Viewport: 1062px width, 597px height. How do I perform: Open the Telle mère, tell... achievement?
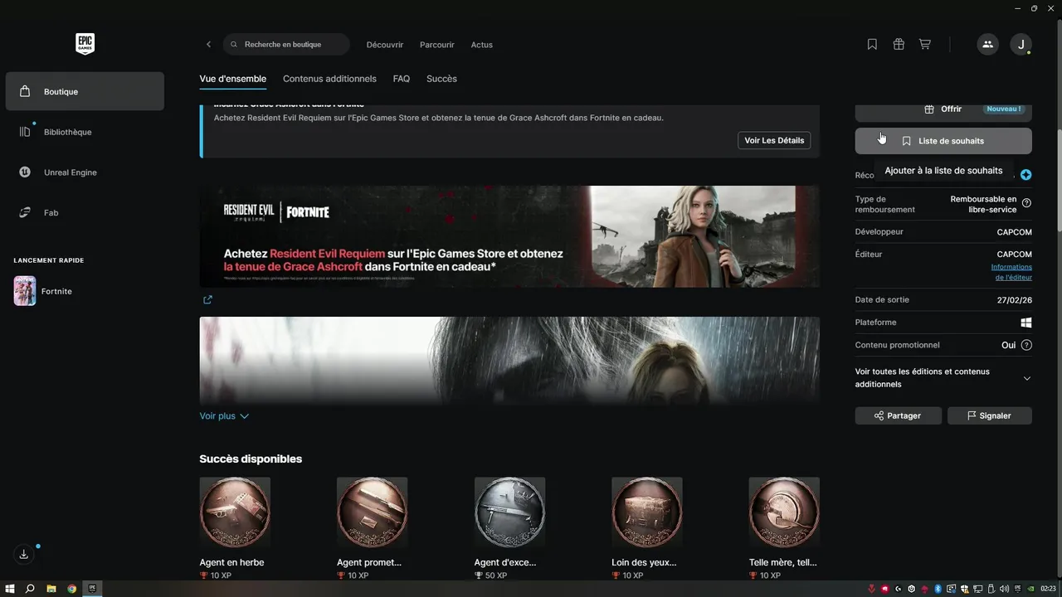(784, 528)
